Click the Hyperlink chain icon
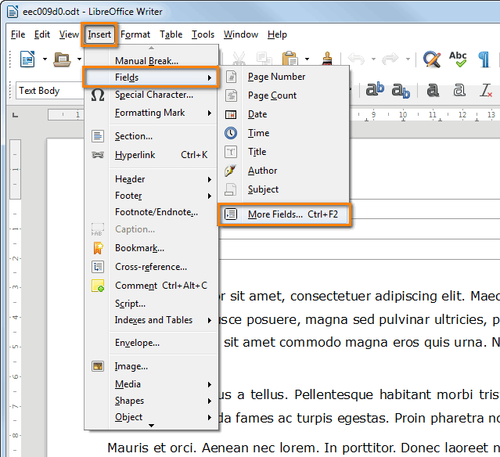Viewport: 500px width, 457px height. 98,155
